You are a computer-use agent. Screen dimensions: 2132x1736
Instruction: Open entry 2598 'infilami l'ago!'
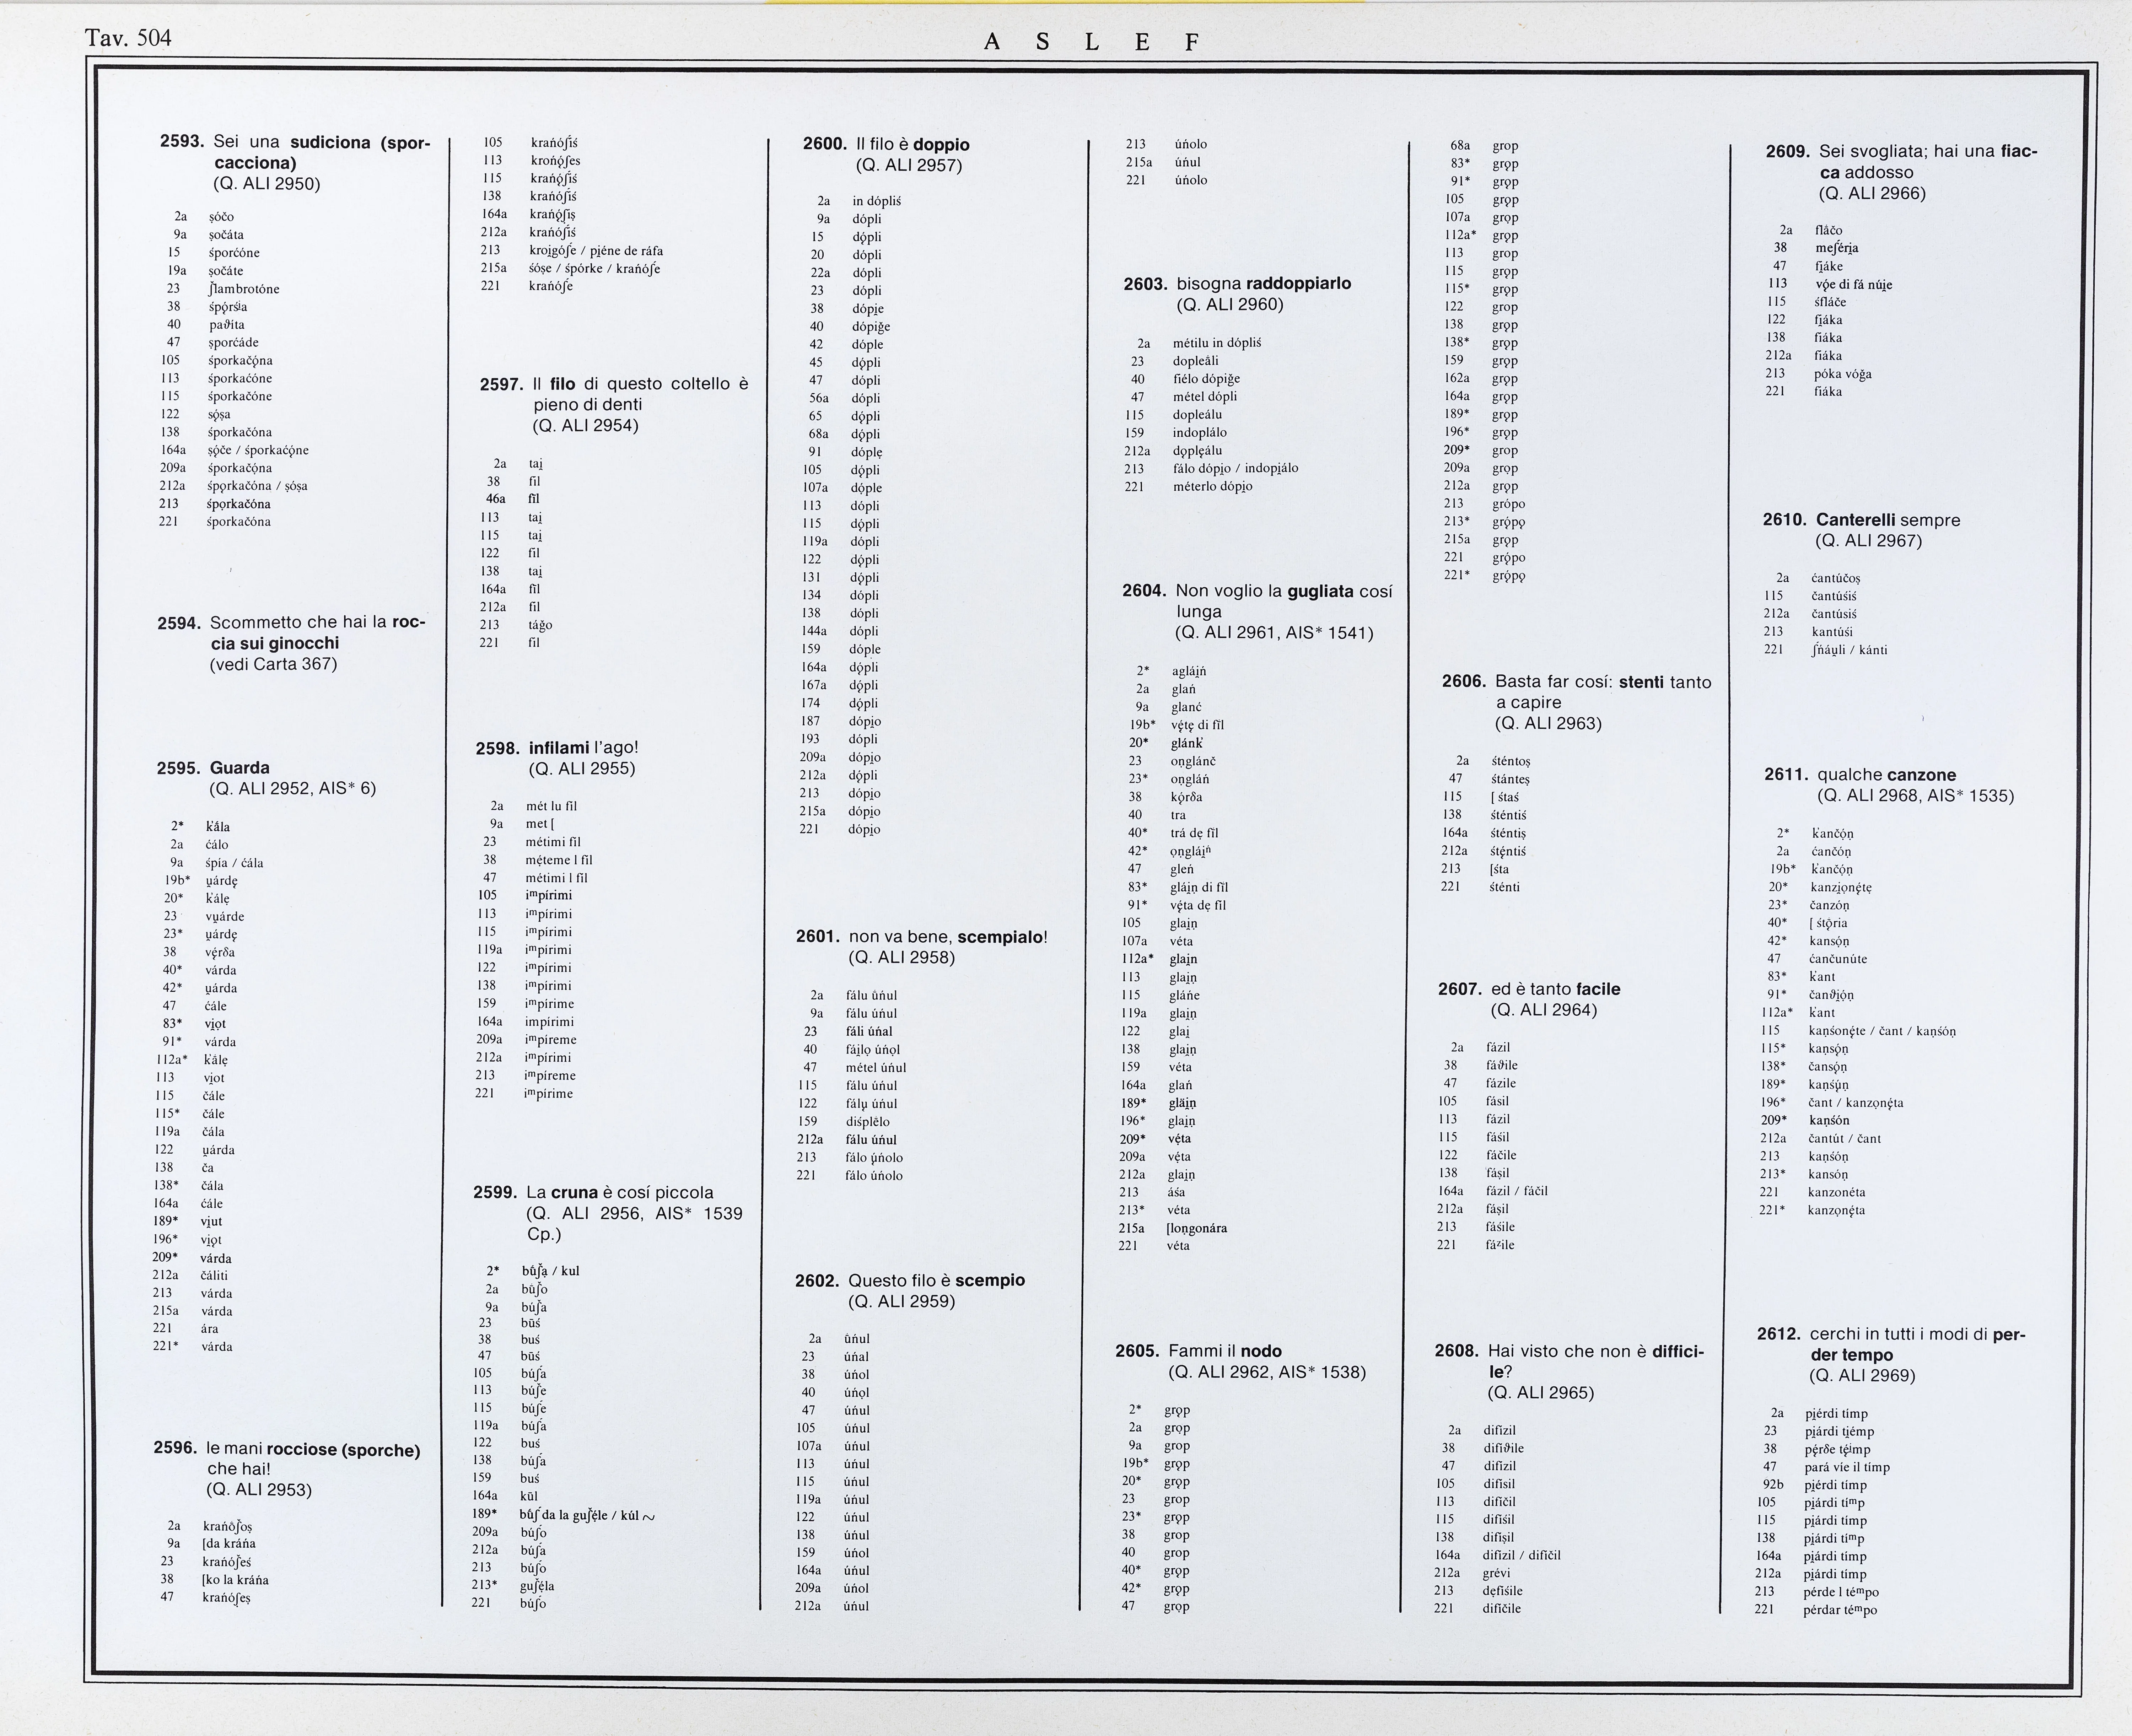pos(557,748)
